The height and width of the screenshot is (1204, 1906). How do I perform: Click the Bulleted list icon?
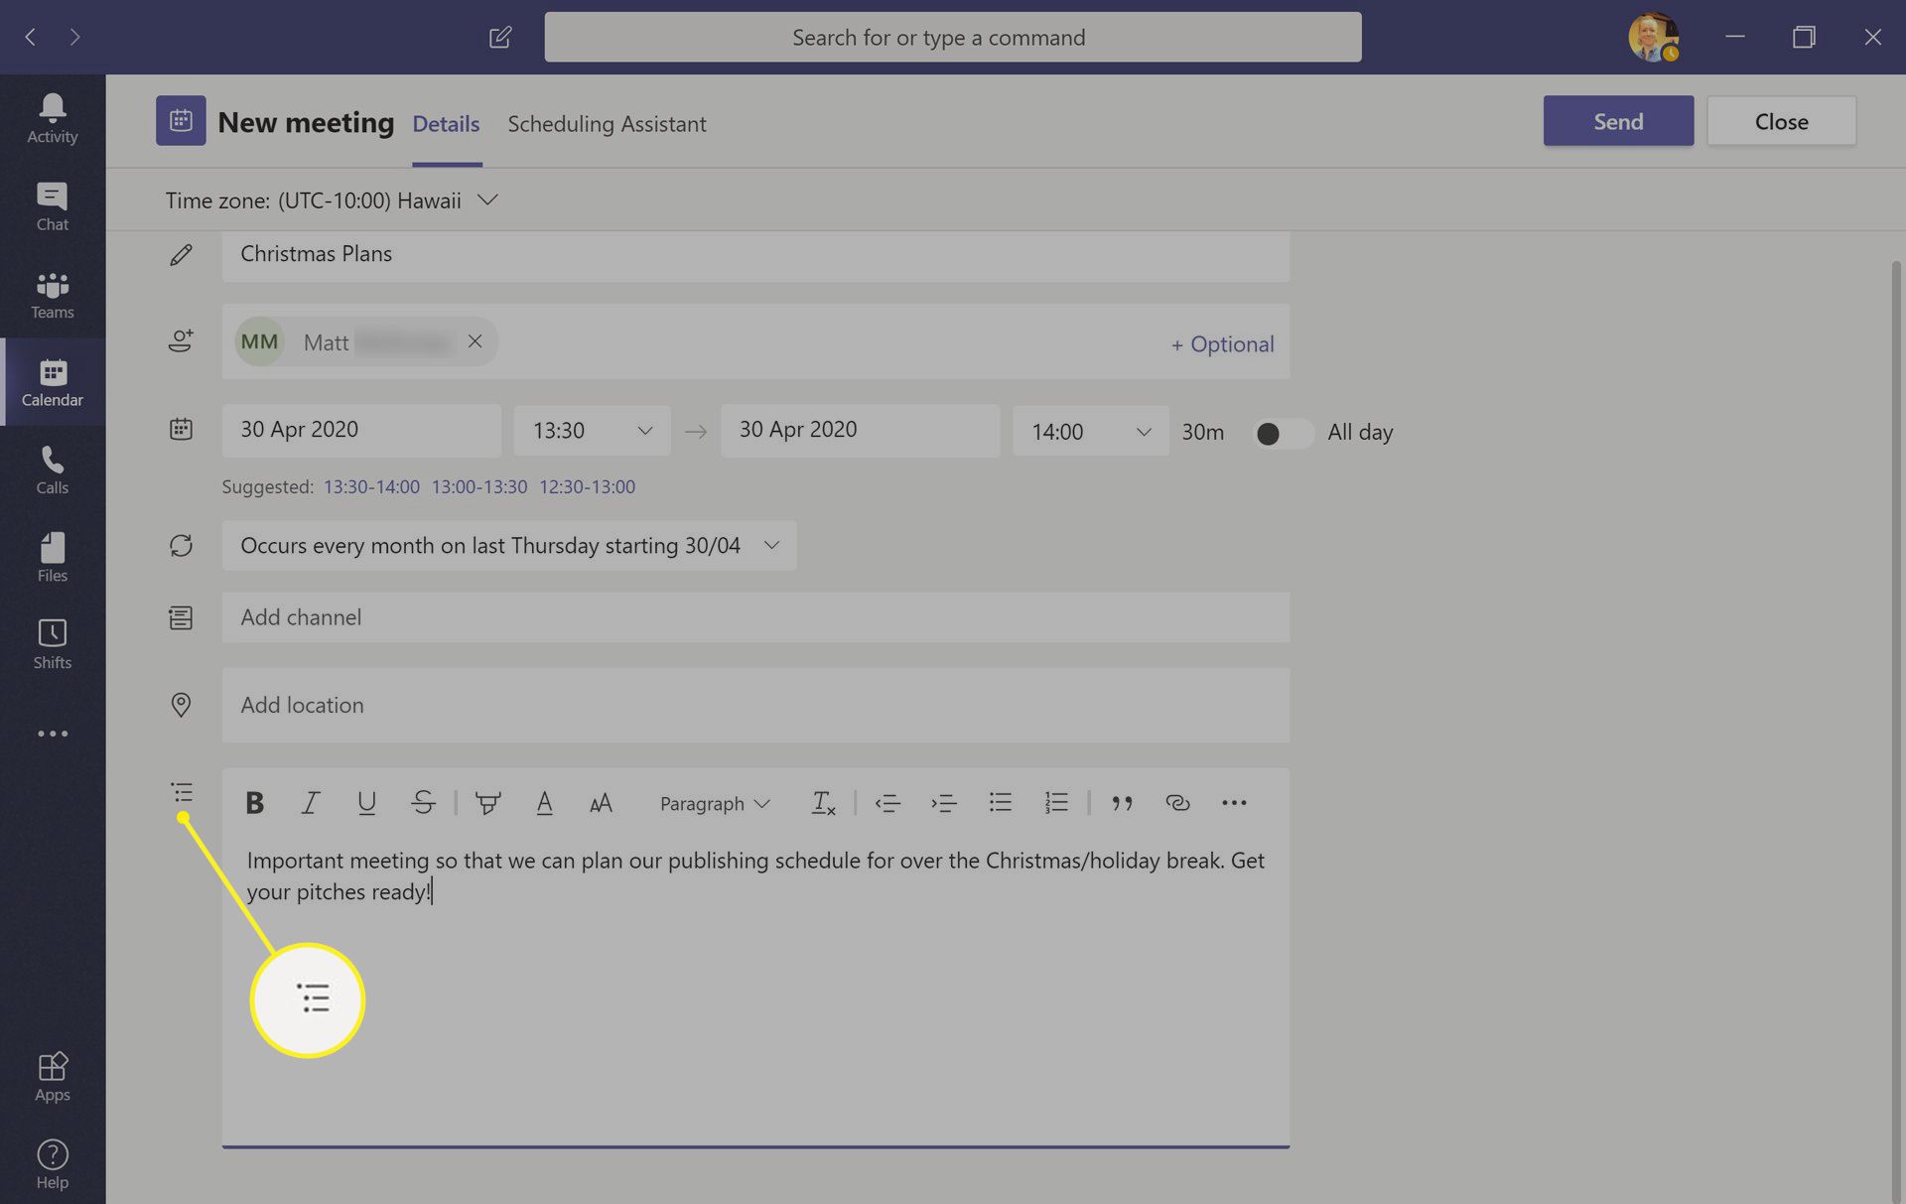[999, 802]
